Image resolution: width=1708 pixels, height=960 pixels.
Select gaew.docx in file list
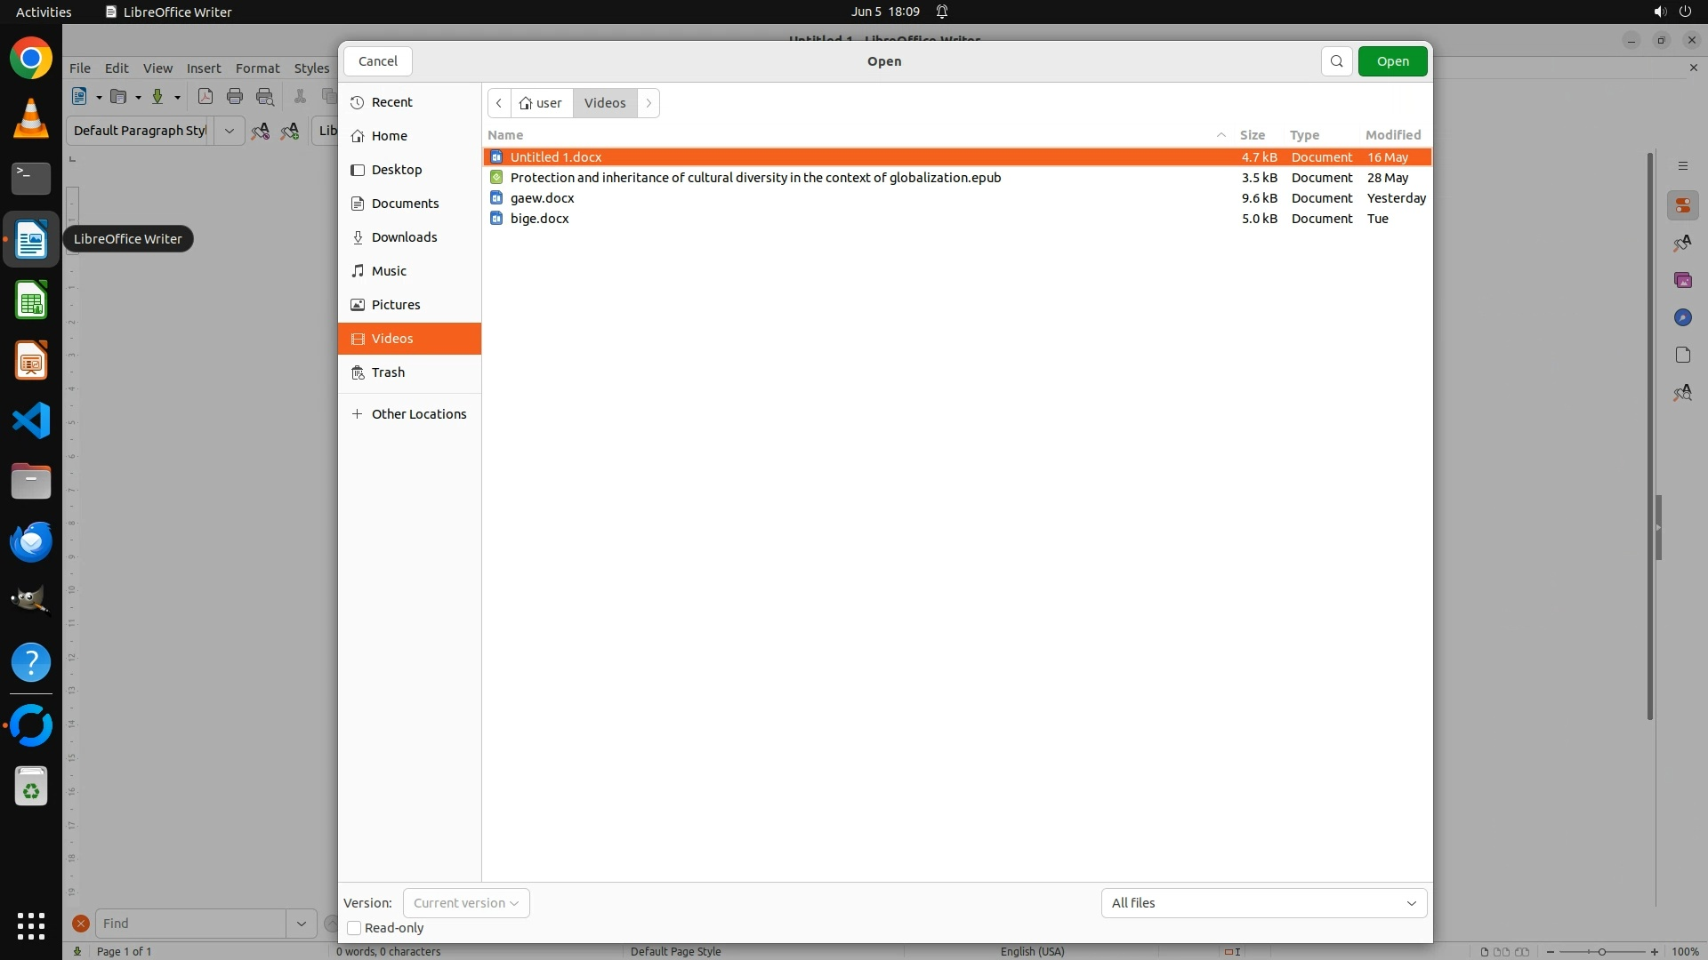[x=542, y=198]
